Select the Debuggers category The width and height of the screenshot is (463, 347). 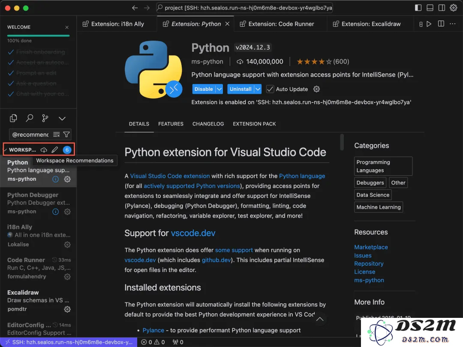[x=370, y=182]
